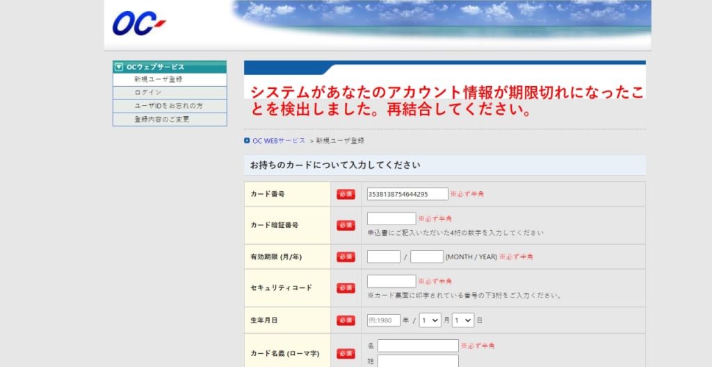The width and height of the screenshot is (712, 367).
Task: Click 必須 badge in 有効期限 row
Action: 346,256
